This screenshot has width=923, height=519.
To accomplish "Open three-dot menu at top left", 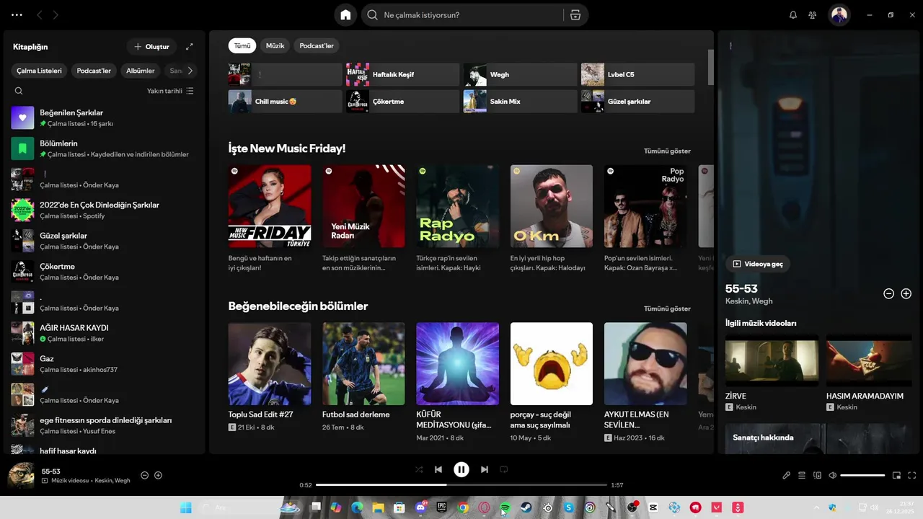I will (17, 14).
